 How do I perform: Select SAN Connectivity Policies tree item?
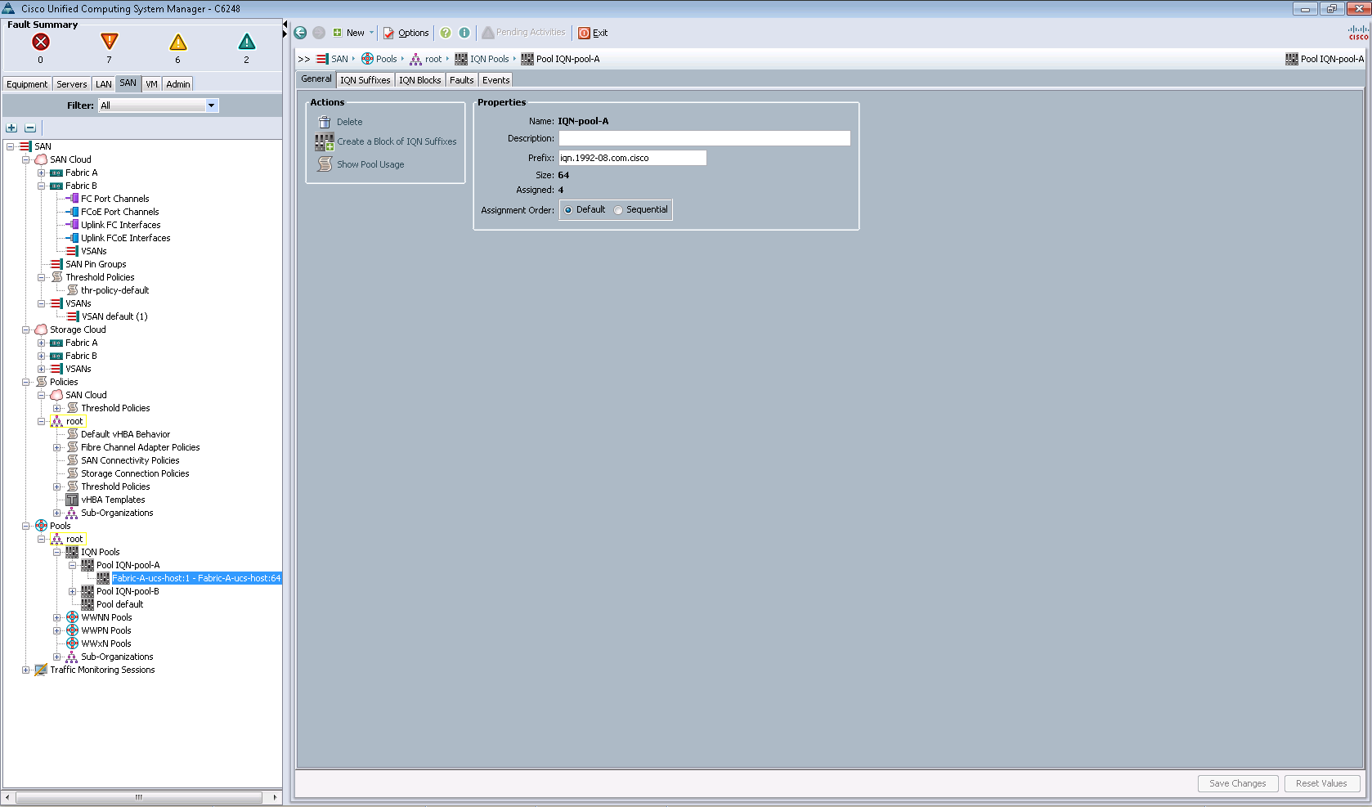[x=130, y=460]
